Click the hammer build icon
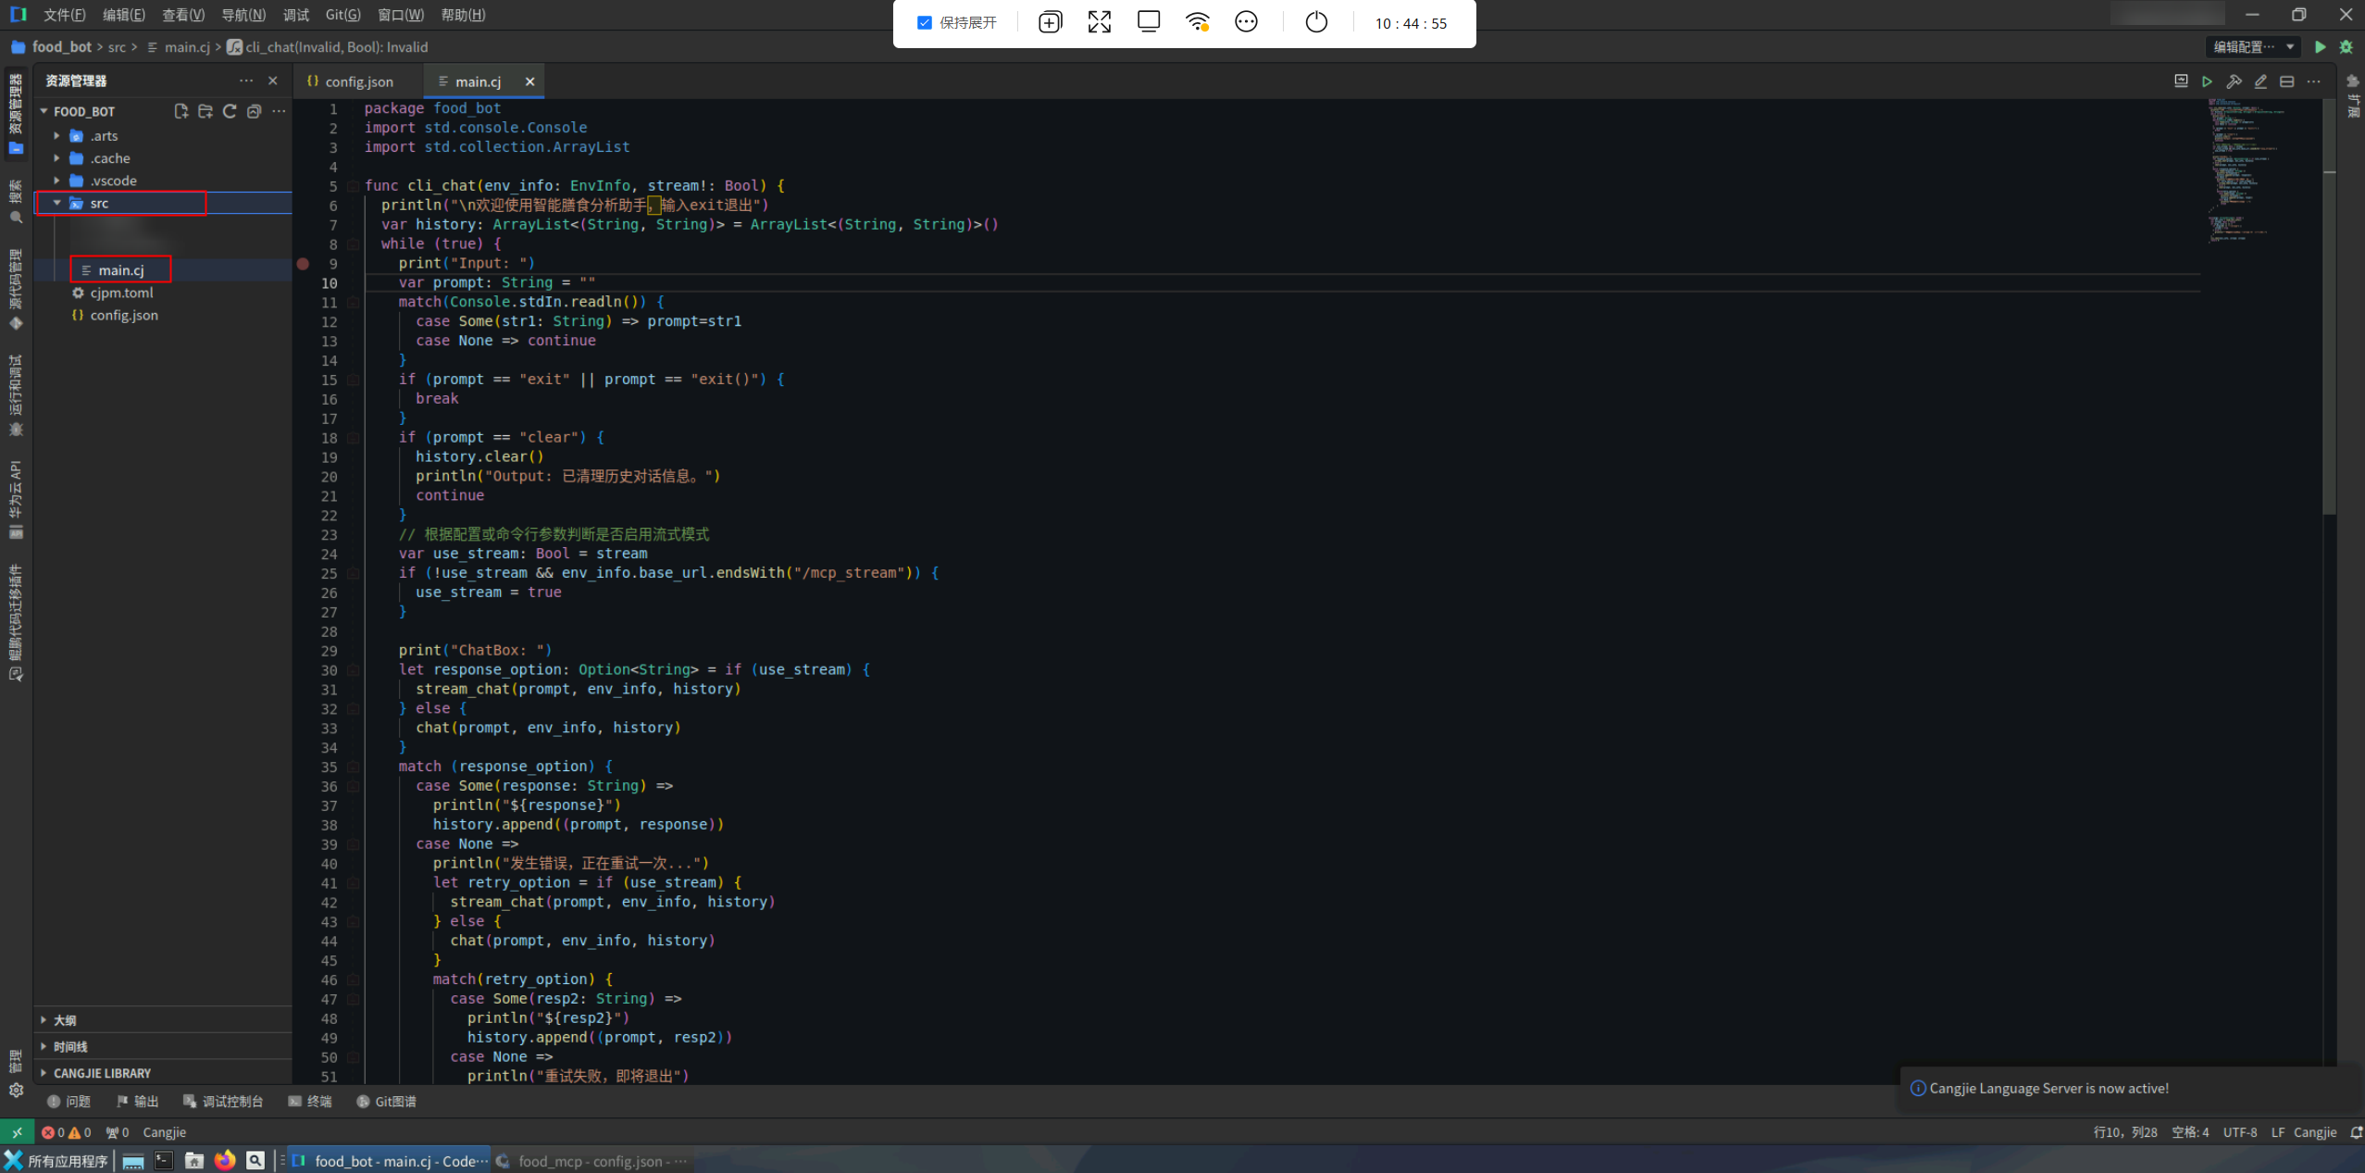The height and width of the screenshot is (1173, 2365). (x=2234, y=81)
